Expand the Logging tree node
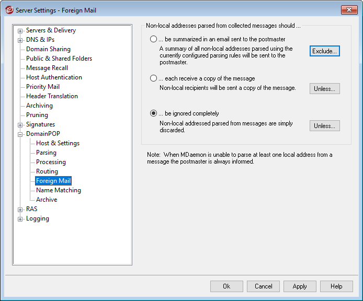The height and width of the screenshot is (301, 363). click(20, 219)
